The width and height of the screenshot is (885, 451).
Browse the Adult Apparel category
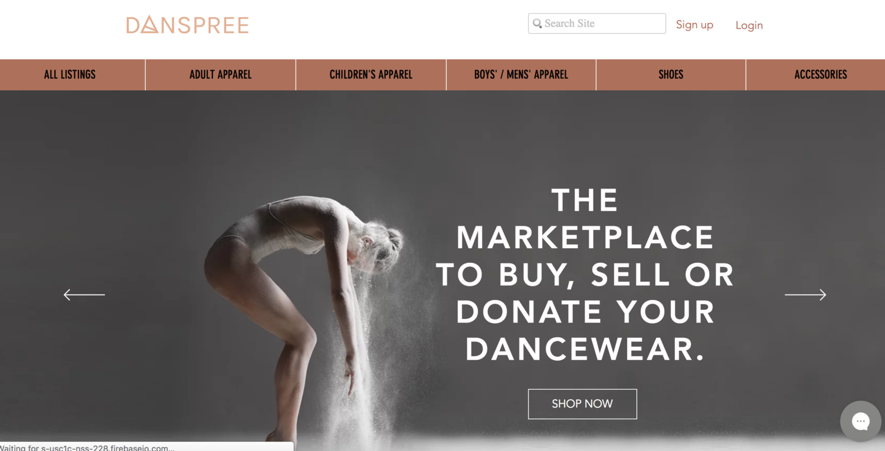(221, 74)
